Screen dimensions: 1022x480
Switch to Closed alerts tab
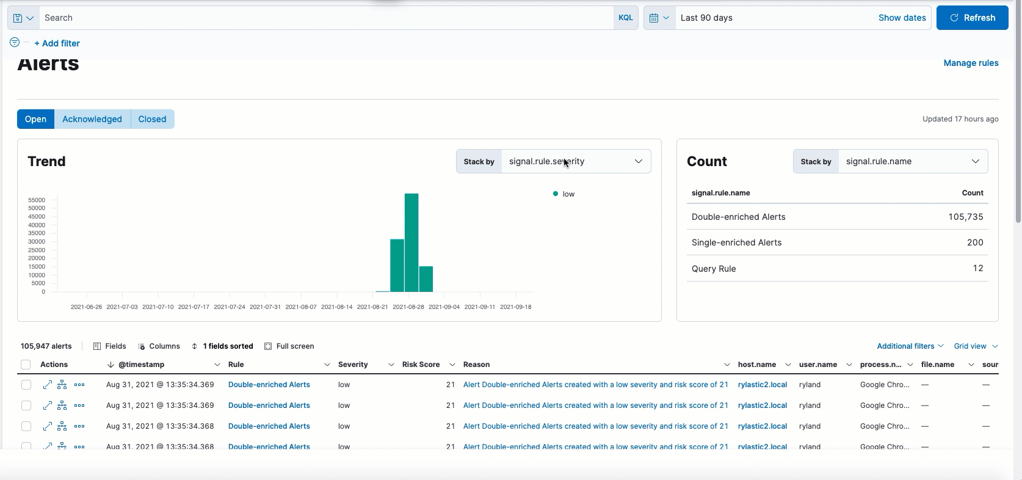[152, 119]
